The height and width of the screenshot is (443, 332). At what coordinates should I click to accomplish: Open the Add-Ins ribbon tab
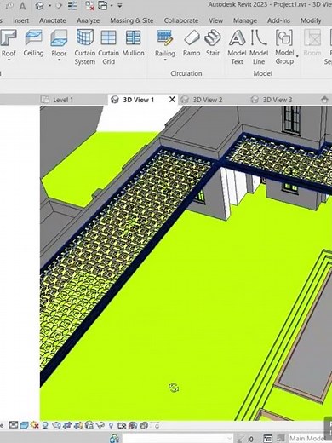(x=278, y=20)
